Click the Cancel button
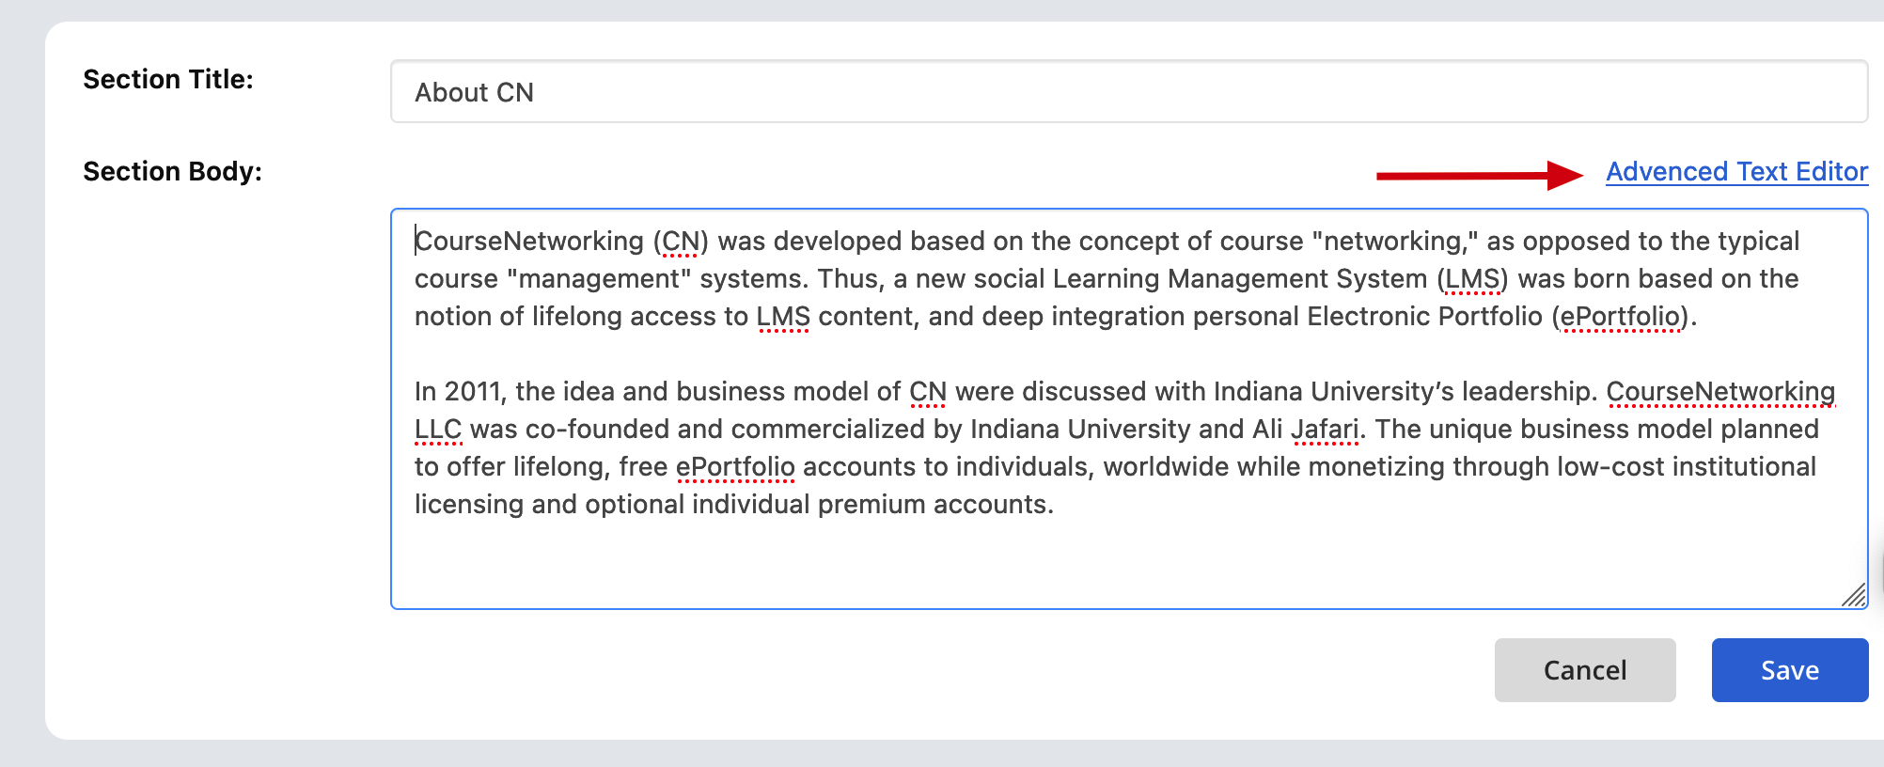The height and width of the screenshot is (767, 1884). [1585, 670]
